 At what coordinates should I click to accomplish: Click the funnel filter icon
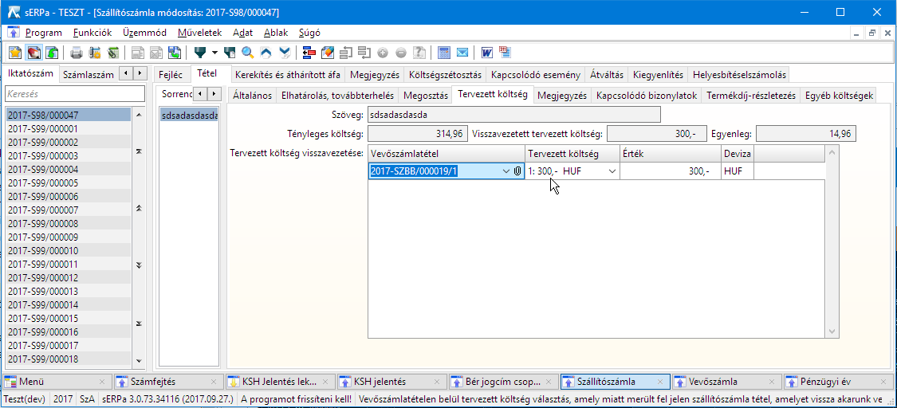coord(200,53)
